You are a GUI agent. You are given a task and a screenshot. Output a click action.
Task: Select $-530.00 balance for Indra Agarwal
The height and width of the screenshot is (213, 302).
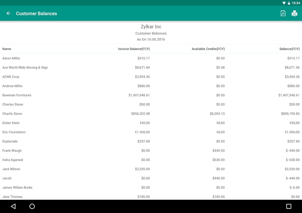click(293, 160)
